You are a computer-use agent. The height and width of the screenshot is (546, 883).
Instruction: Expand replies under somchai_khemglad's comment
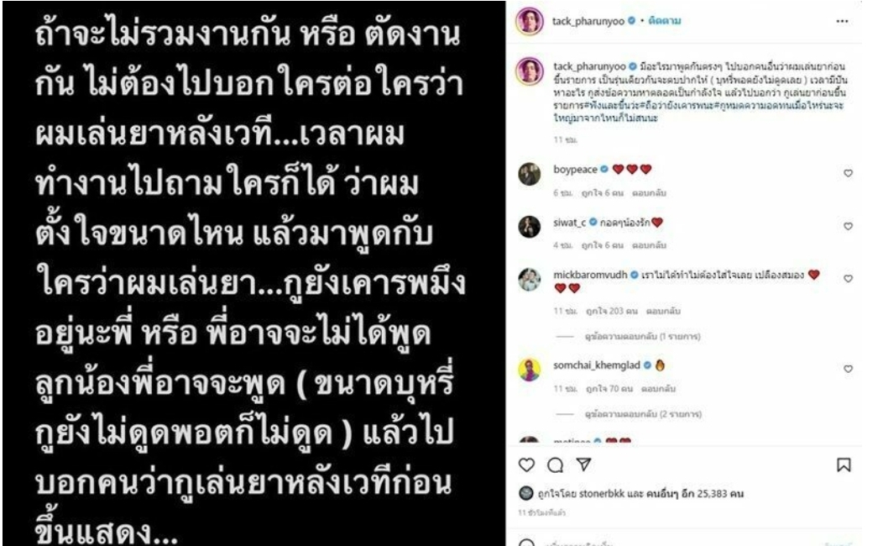(x=643, y=414)
